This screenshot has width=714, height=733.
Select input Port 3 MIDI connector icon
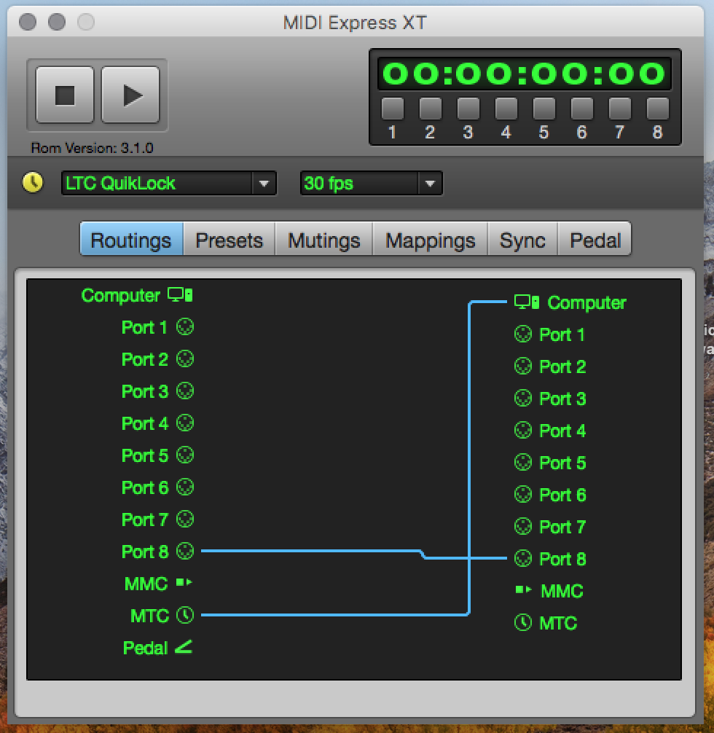pyautogui.click(x=185, y=391)
